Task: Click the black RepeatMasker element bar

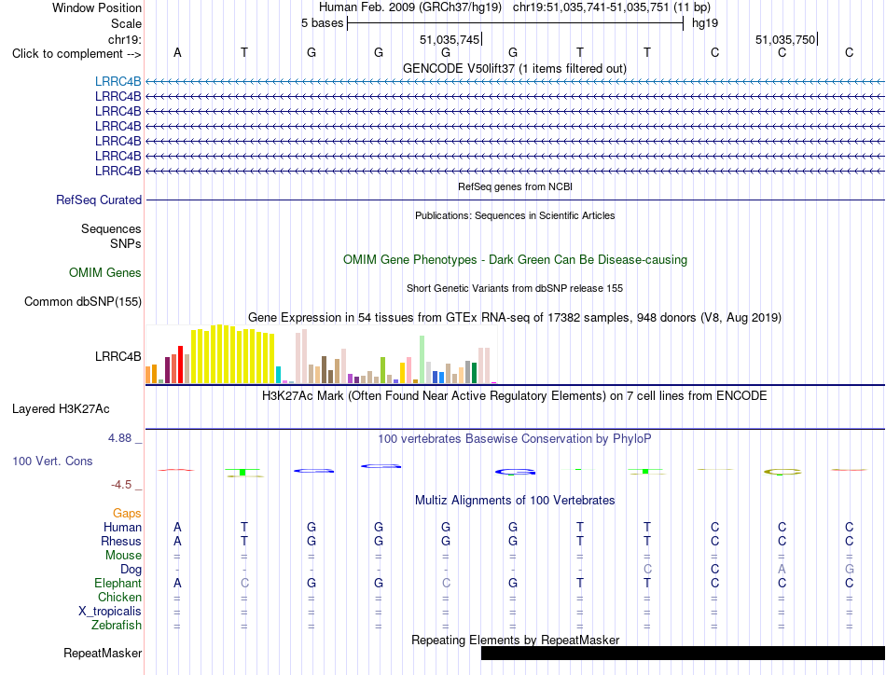Action: pyautogui.click(x=683, y=653)
